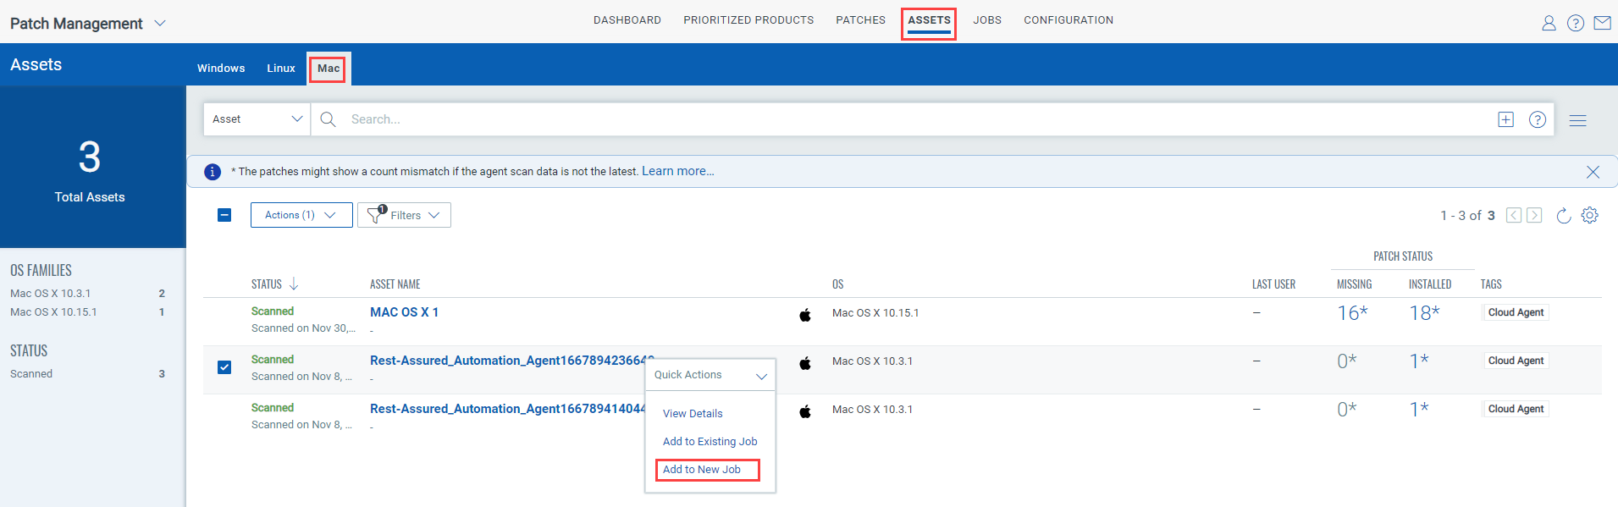Open the Prioritized Products tab
This screenshot has height=507, width=1618.
[x=748, y=19]
